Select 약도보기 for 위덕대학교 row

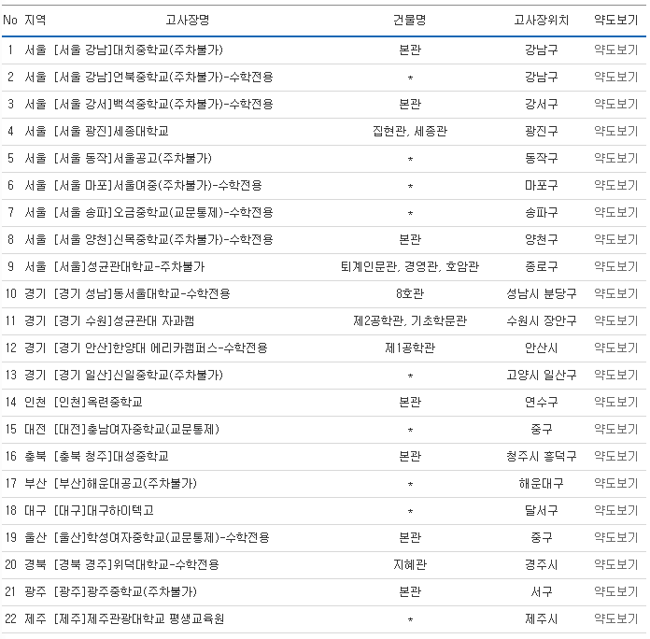(615, 565)
